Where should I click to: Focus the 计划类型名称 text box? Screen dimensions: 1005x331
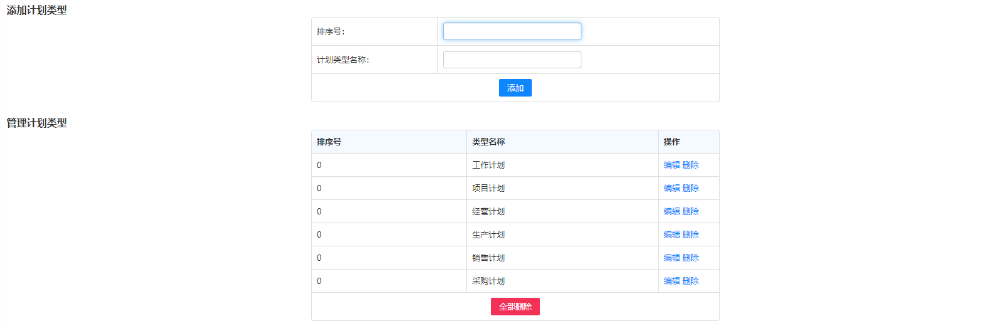[512, 60]
